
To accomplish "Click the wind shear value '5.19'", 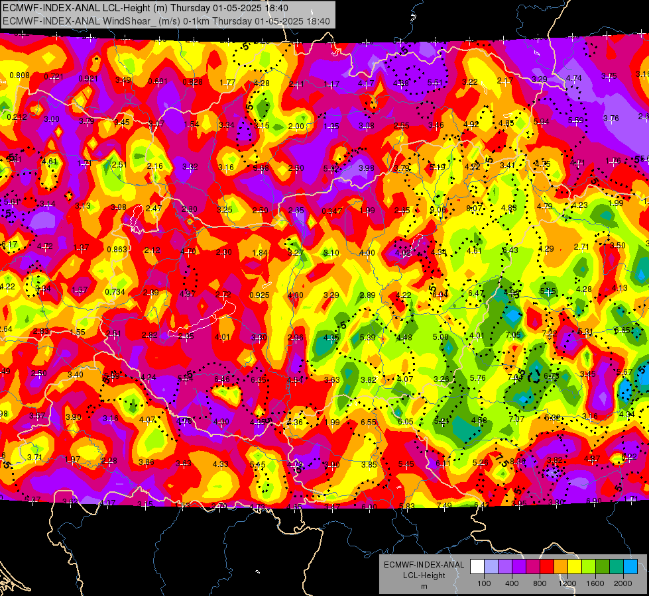I will 437,167.
